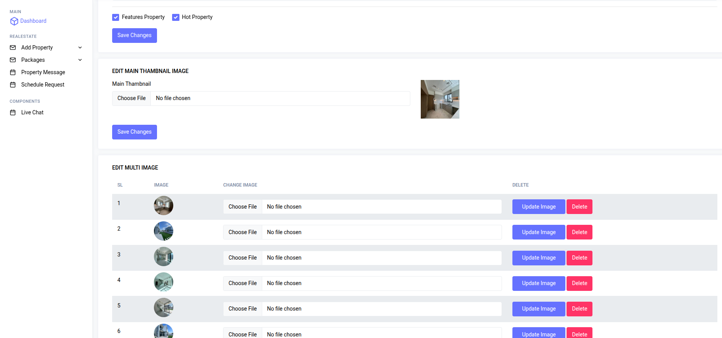Choose File in row 2
The width and height of the screenshot is (722, 338).
[x=242, y=232]
